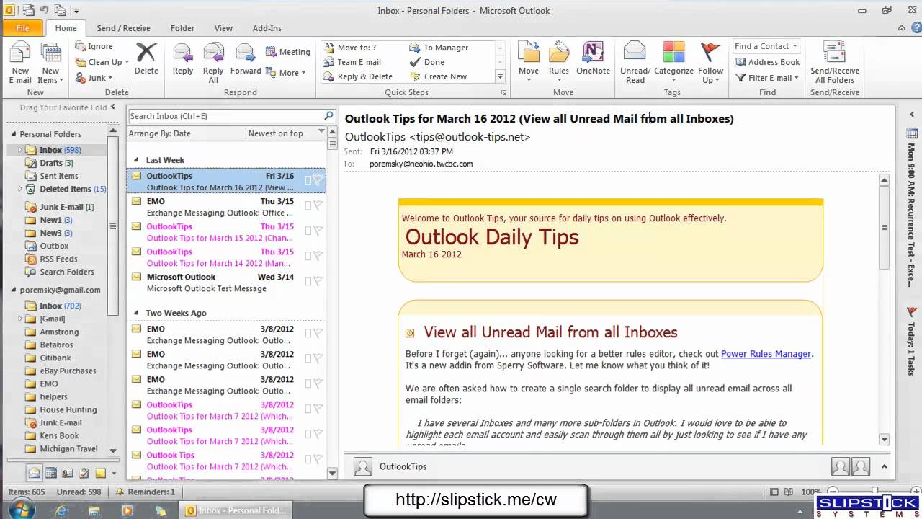Collapse the poremsky@gmail.com account tree
The height and width of the screenshot is (519, 922).
pos(13,290)
